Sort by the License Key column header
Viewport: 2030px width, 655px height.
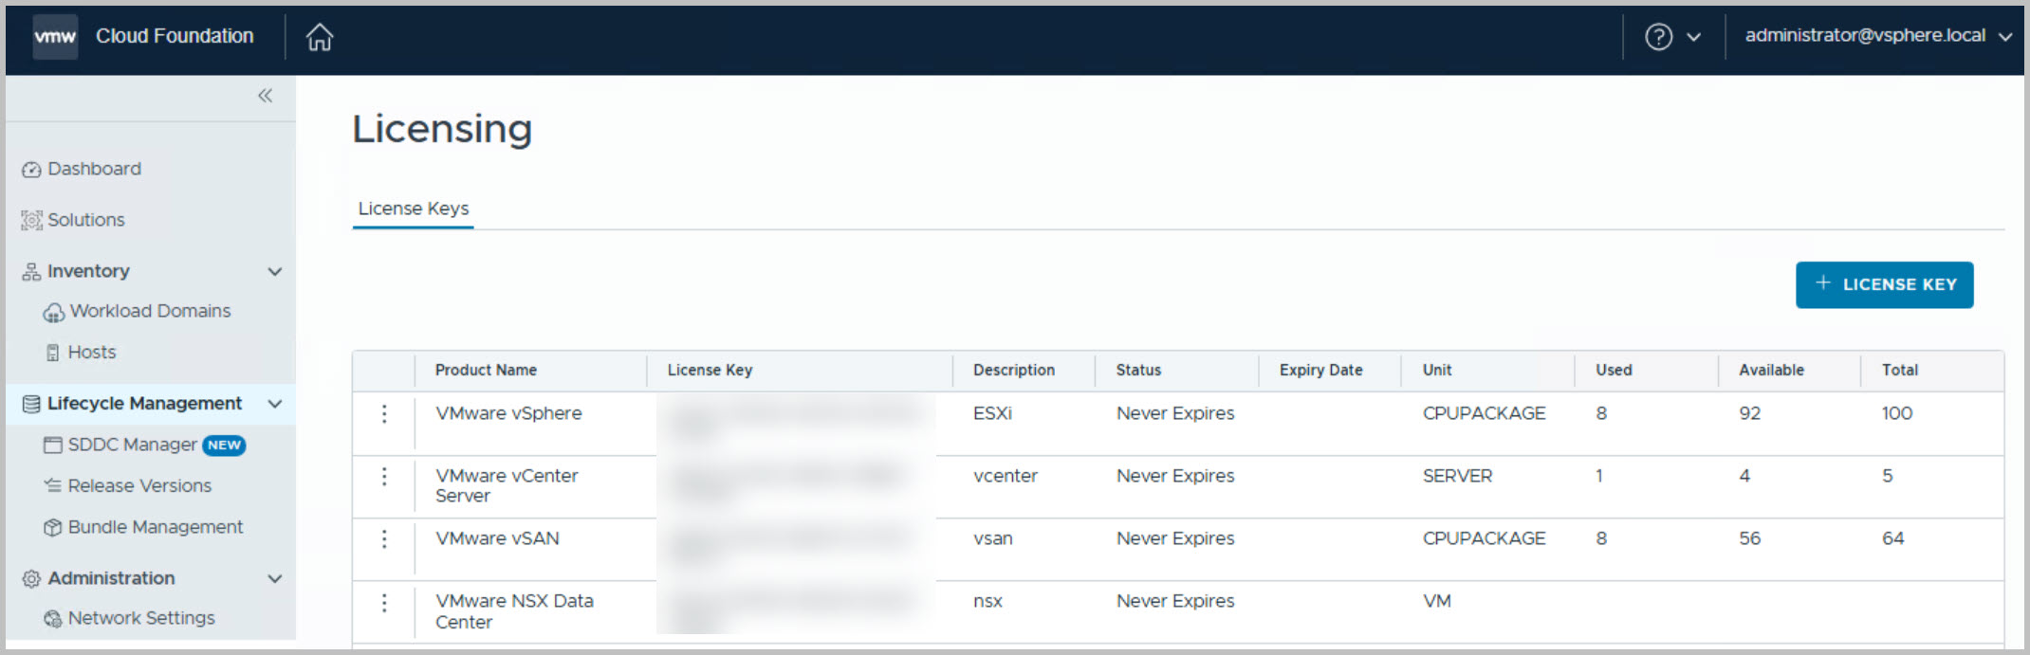tap(710, 371)
